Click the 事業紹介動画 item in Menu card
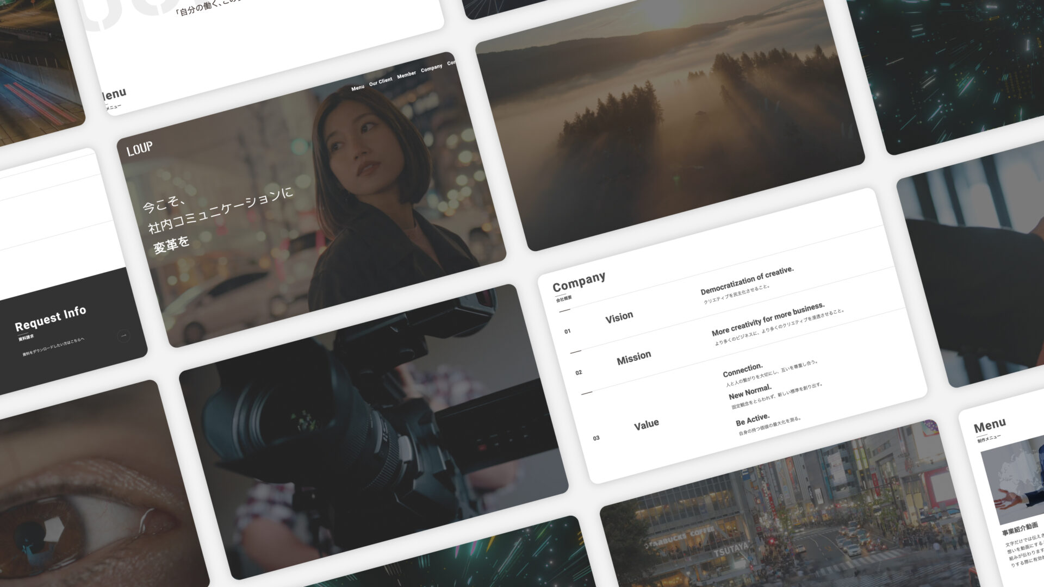 1020,528
